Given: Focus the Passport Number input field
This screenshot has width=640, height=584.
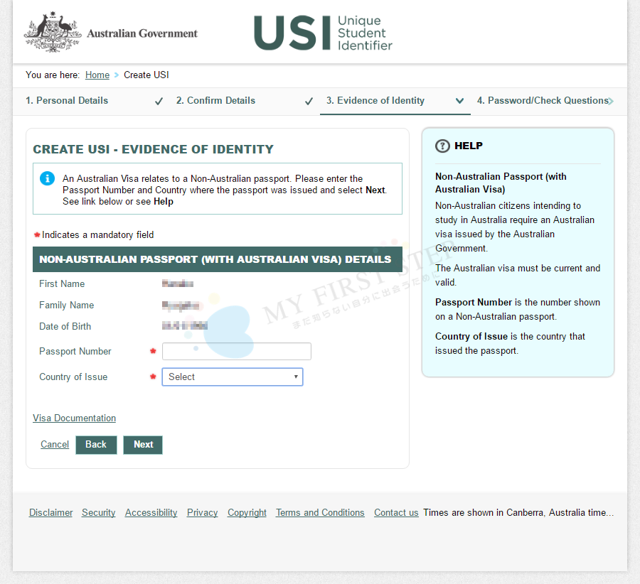Looking at the screenshot, I should (236, 352).
